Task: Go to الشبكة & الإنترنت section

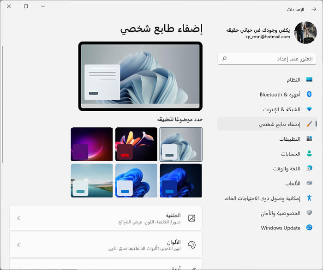Action: click(x=267, y=109)
